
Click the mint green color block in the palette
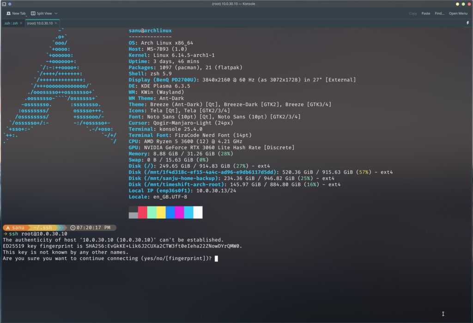(x=152, y=212)
